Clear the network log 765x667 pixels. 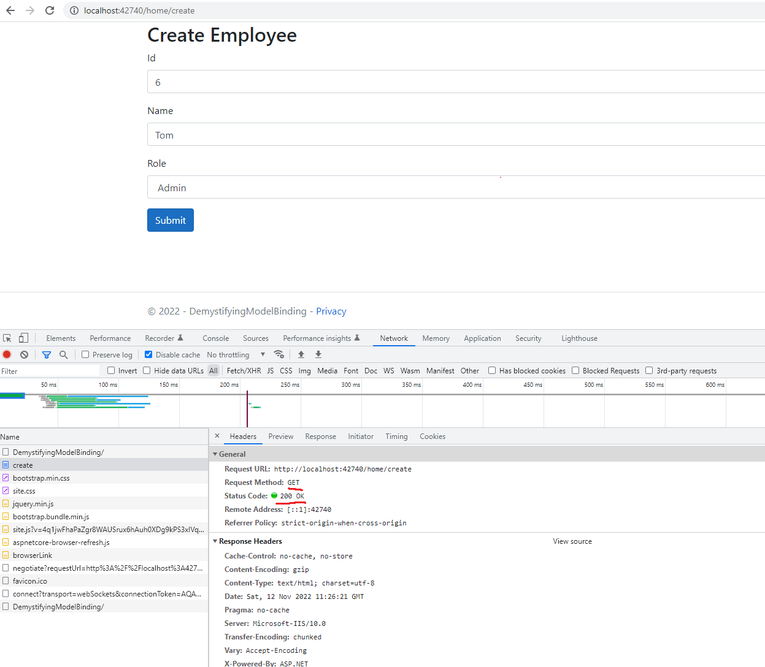[24, 354]
